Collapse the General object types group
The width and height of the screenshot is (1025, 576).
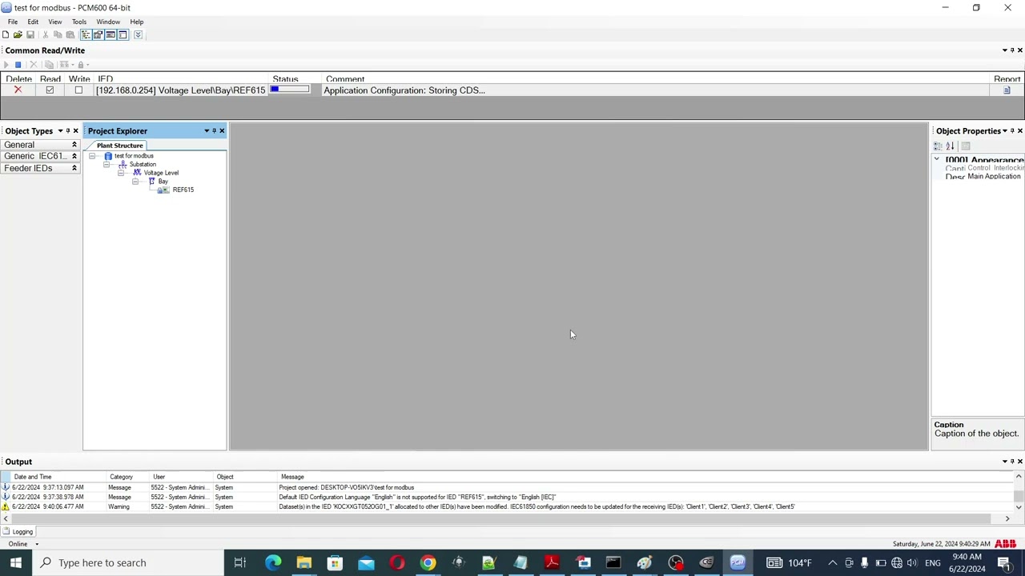pyautogui.click(x=74, y=145)
